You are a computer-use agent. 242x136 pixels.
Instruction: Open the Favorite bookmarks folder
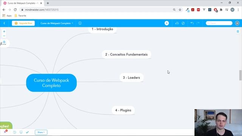pyautogui.click(x=20, y=15)
